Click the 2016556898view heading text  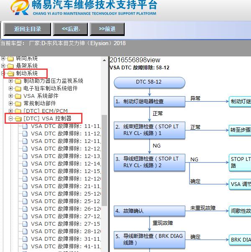135,60
